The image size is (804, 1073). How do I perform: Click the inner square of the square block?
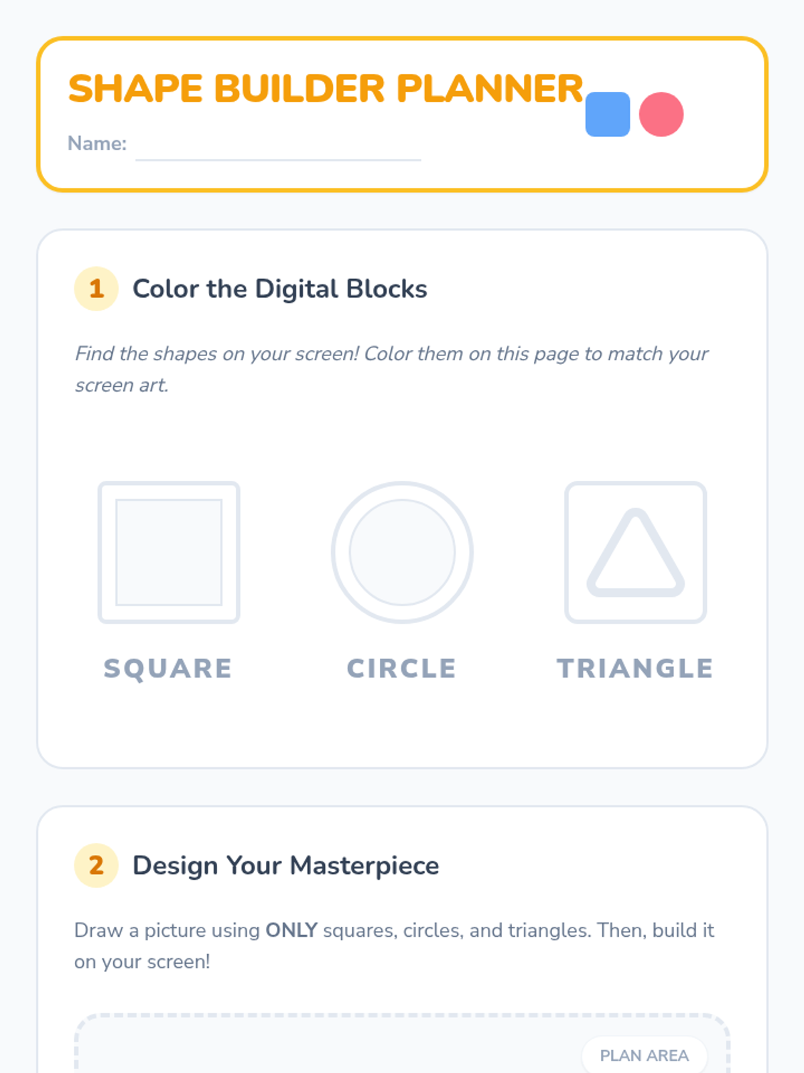(x=169, y=553)
